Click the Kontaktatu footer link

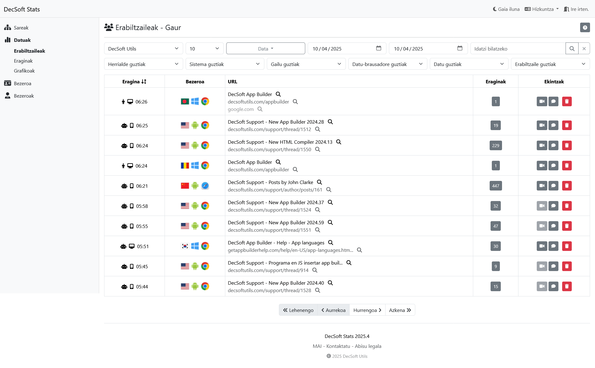338,346
